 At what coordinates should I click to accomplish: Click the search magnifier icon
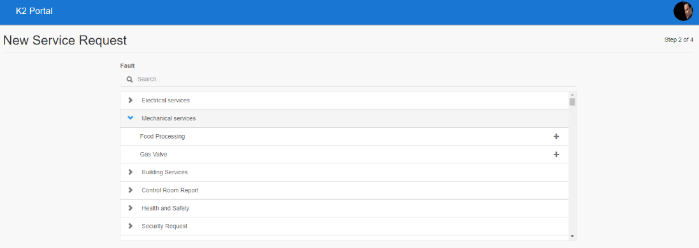click(x=130, y=79)
